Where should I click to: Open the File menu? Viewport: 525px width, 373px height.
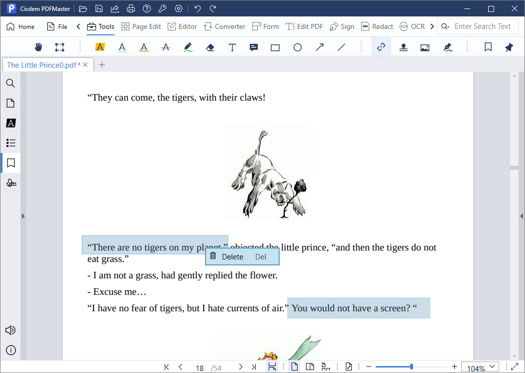coord(57,26)
